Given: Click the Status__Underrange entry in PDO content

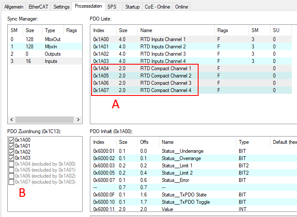Looking at the screenshot, I should coord(182,151).
